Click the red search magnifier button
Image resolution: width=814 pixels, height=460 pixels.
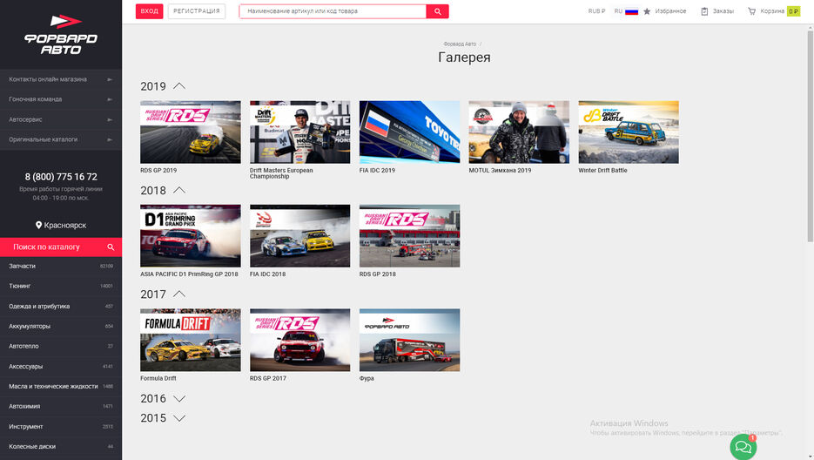pos(437,11)
